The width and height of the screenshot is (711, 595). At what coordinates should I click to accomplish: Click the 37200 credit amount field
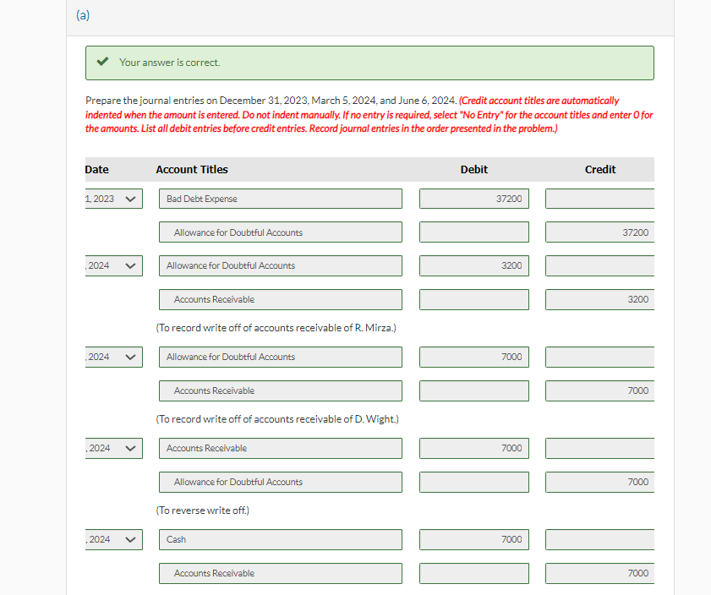(x=599, y=232)
